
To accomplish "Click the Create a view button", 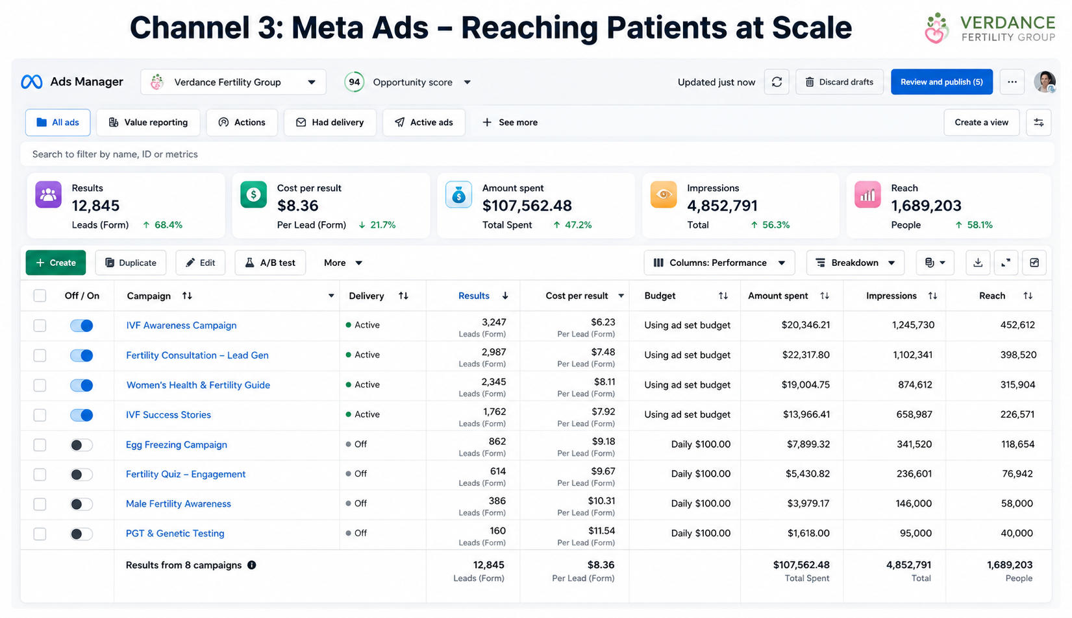I will 981,122.
